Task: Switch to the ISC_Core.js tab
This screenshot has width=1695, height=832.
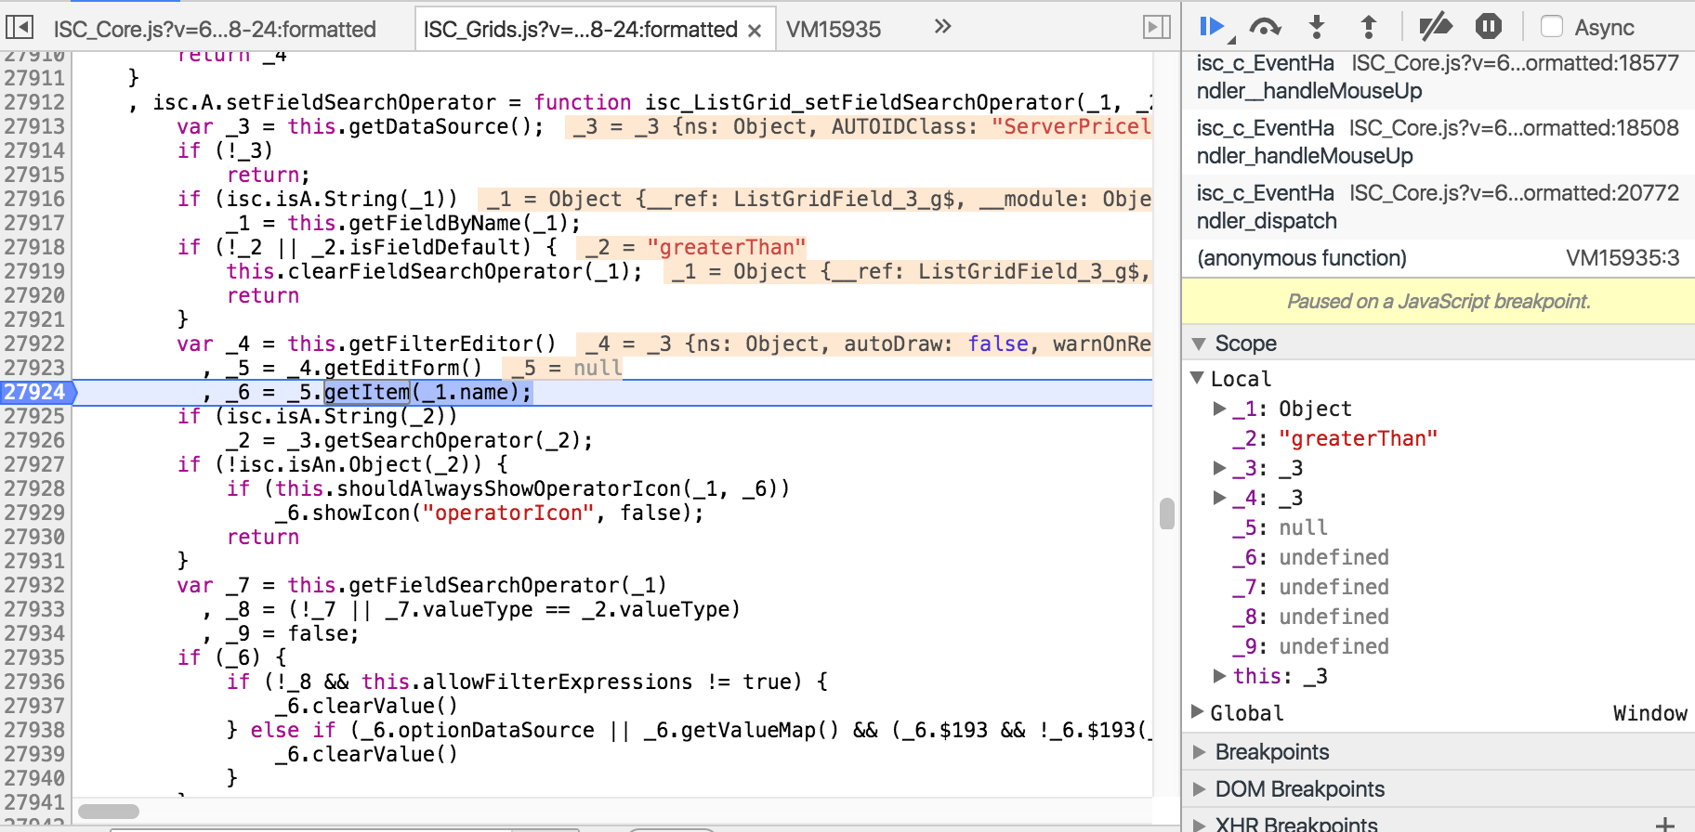Action: click(215, 30)
